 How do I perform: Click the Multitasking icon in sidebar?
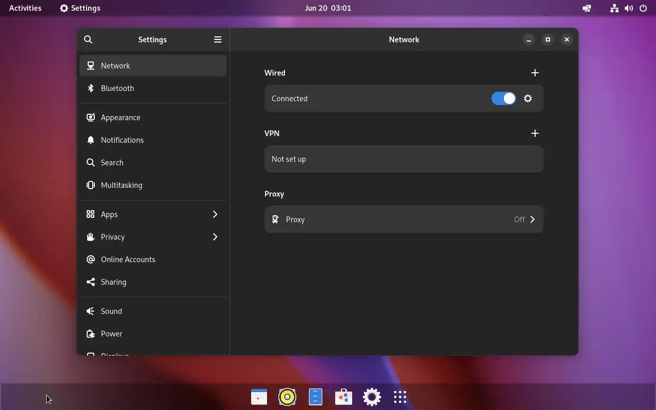[91, 185]
